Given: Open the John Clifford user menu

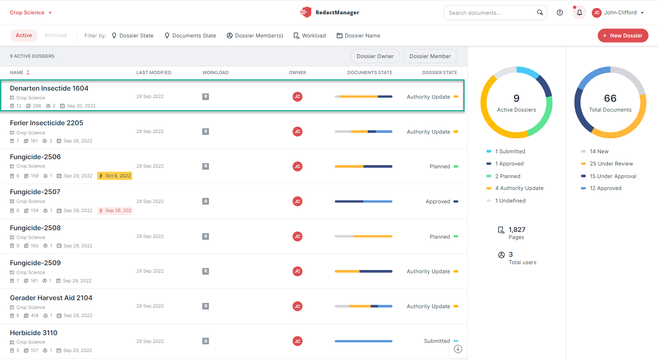Looking at the screenshot, I should click(618, 13).
